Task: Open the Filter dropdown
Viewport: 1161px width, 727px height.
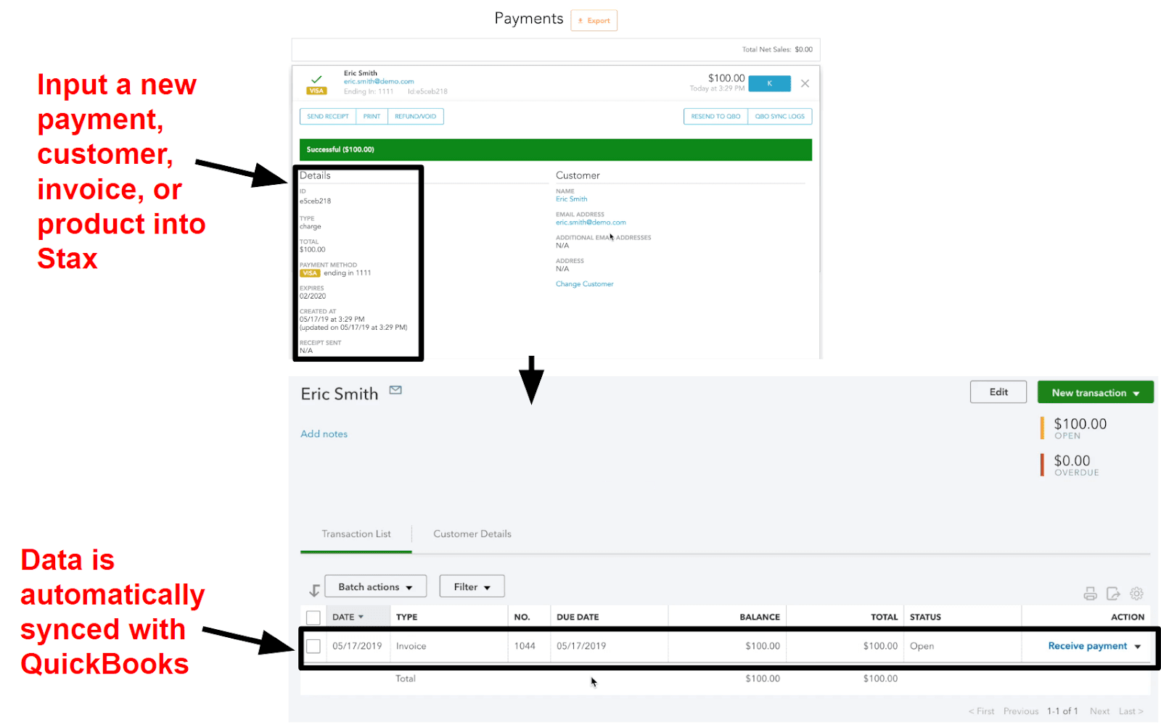Action: [472, 587]
